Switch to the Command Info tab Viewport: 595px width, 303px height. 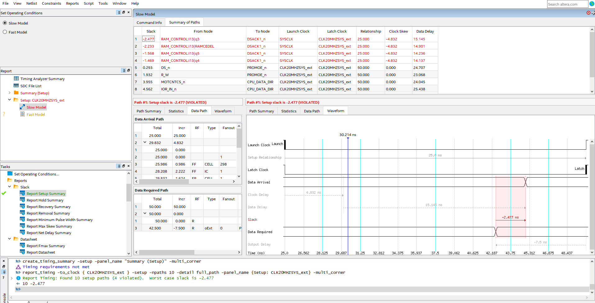(149, 22)
